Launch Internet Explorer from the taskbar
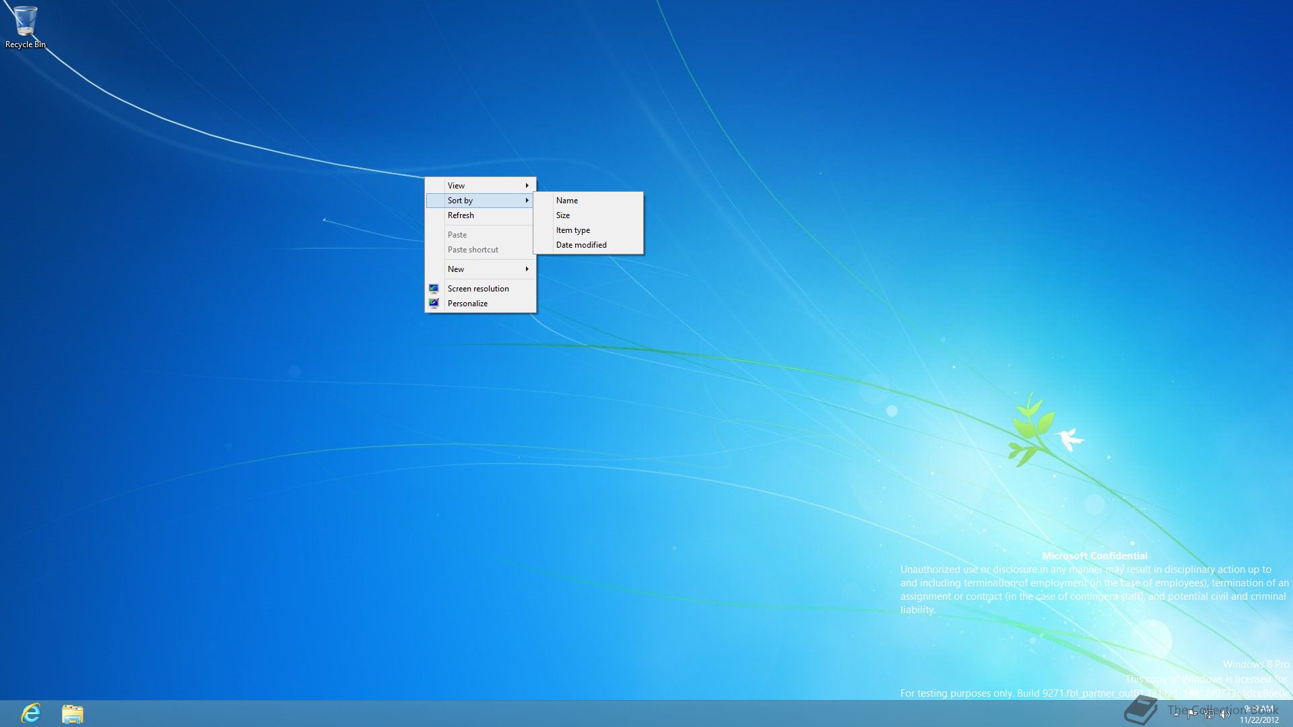The height and width of the screenshot is (727, 1293). [31, 714]
